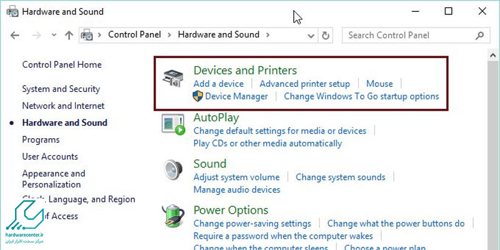This screenshot has width=500, height=250.
Task: Expand chevron before Control Panel breadcrumb
Action: point(99,35)
